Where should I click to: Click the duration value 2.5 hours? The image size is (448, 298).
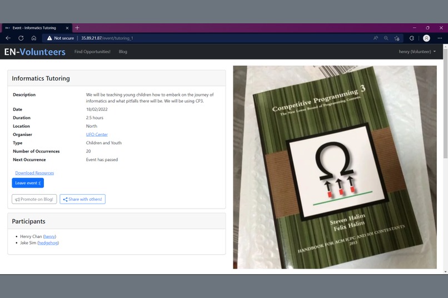pyautogui.click(x=94, y=118)
